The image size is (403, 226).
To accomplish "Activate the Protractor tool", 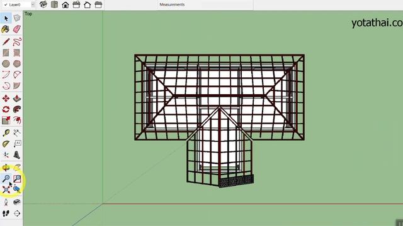I will (6, 144).
